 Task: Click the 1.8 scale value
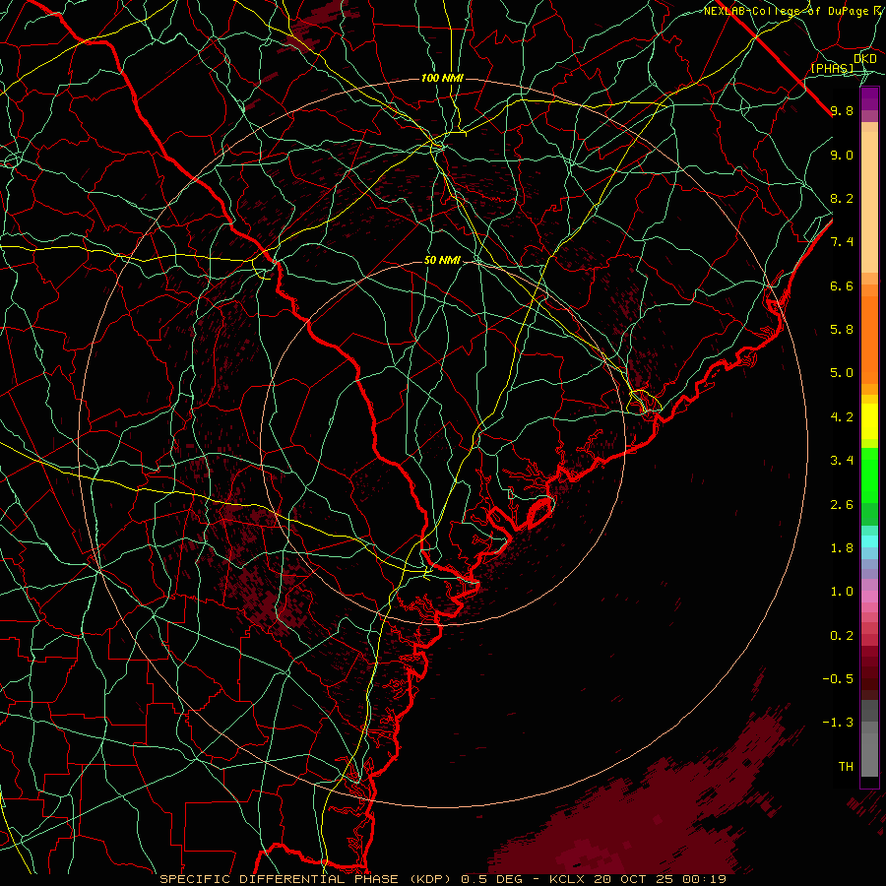point(842,548)
